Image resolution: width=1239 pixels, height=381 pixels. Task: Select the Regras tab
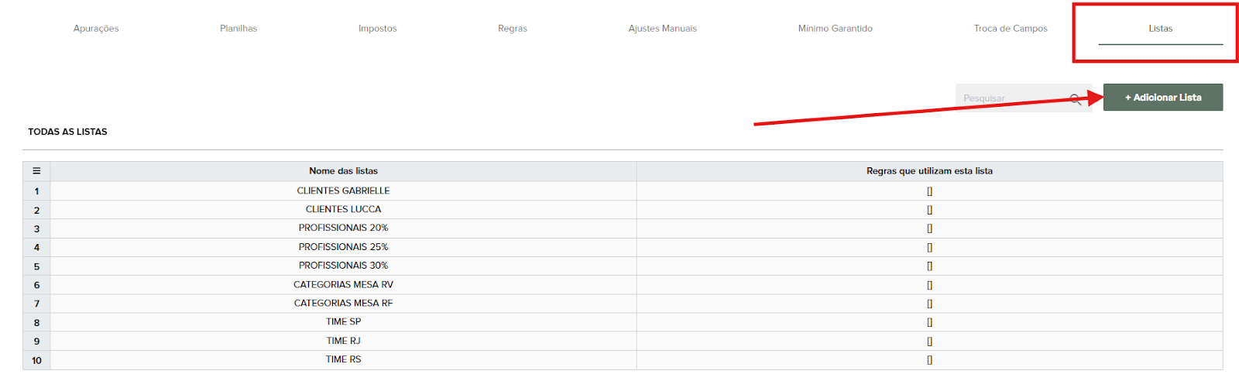coord(512,29)
